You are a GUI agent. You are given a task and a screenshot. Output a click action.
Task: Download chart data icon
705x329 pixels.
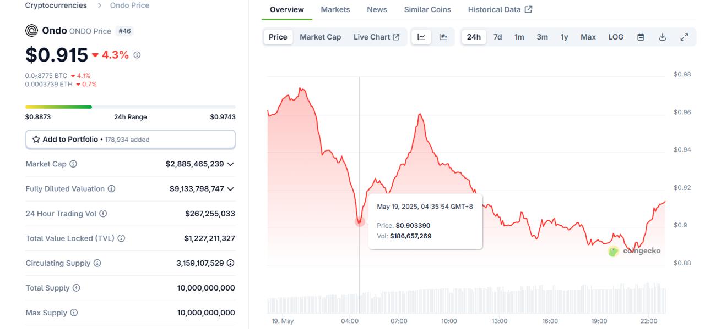click(x=663, y=37)
